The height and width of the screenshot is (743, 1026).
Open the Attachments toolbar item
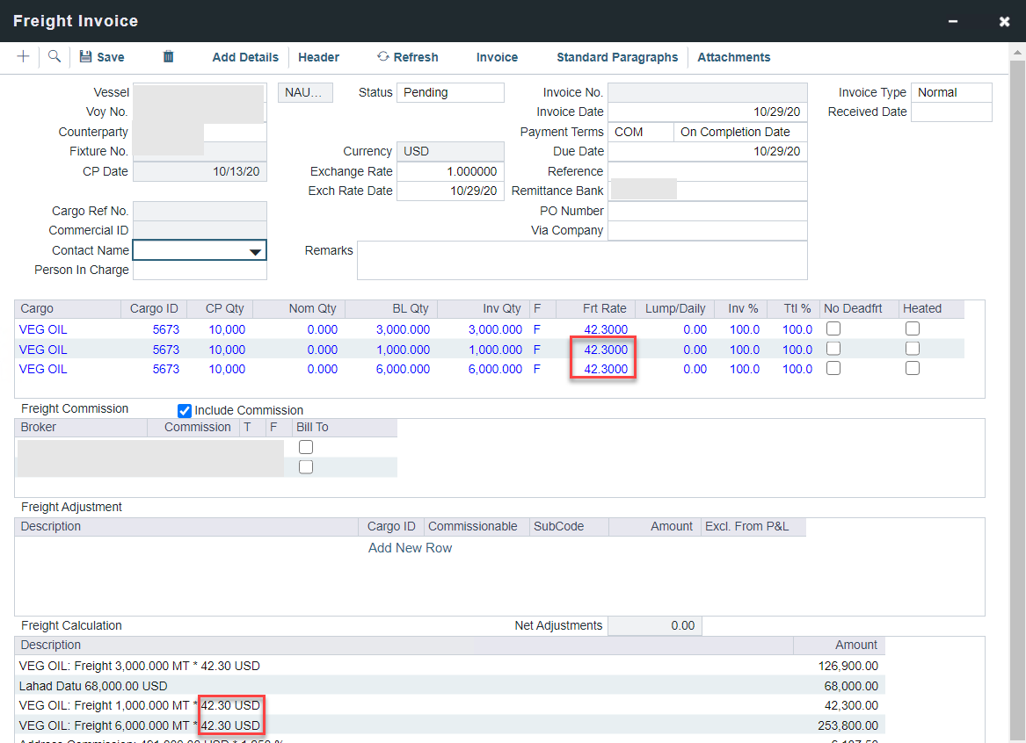click(x=733, y=57)
